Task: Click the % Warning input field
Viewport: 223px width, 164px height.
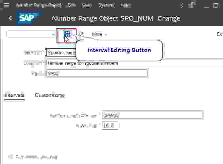Action: 110,126
